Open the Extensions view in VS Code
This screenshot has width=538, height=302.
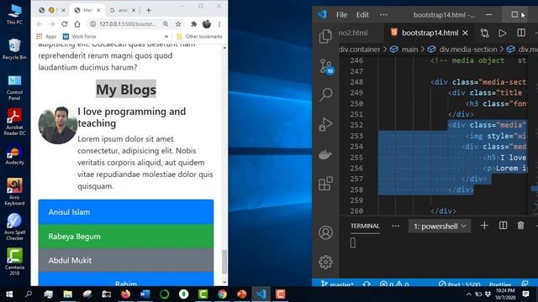tap(325, 184)
